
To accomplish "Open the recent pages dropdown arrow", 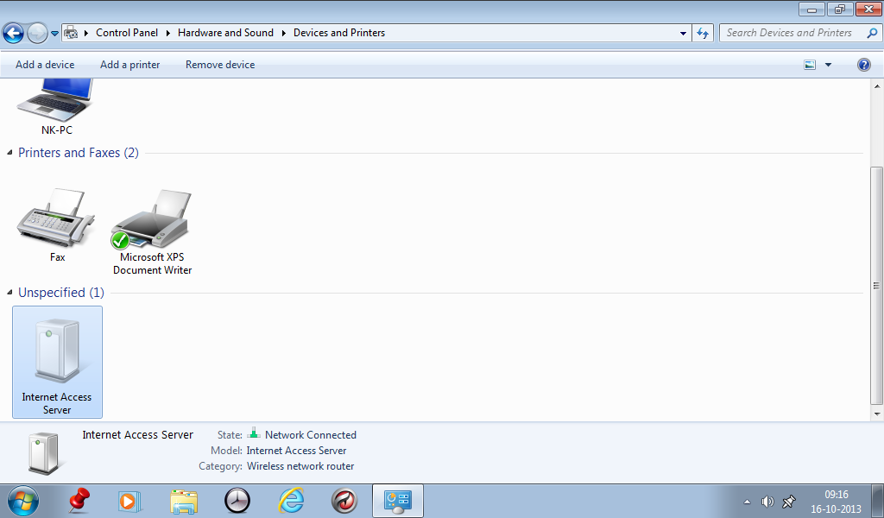I will point(54,34).
